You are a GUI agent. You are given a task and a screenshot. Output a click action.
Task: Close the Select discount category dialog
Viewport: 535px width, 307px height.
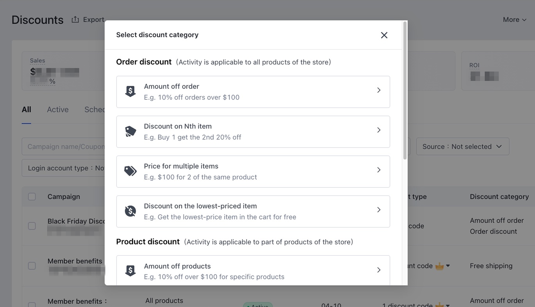click(x=384, y=35)
